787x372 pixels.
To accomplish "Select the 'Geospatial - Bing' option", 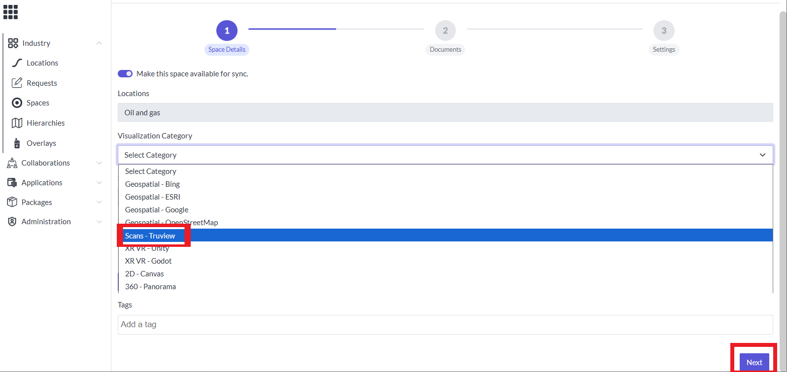I will 445,184.
